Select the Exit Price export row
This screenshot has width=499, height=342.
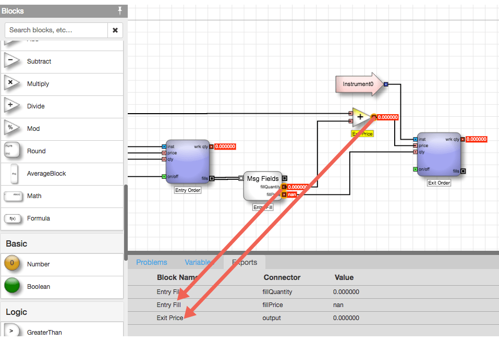point(313,318)
